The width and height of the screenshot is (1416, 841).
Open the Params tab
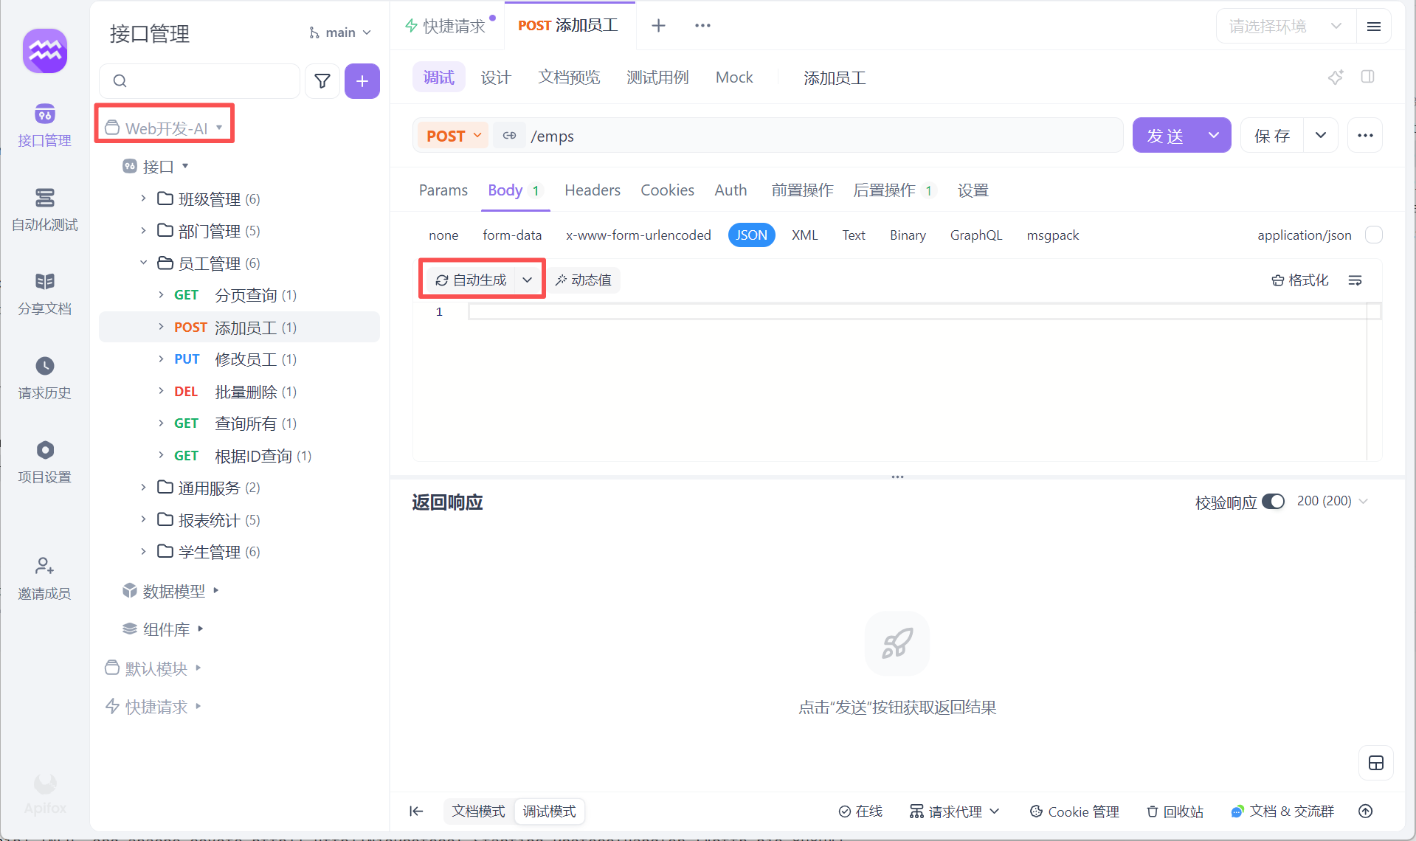coord(443,190)
